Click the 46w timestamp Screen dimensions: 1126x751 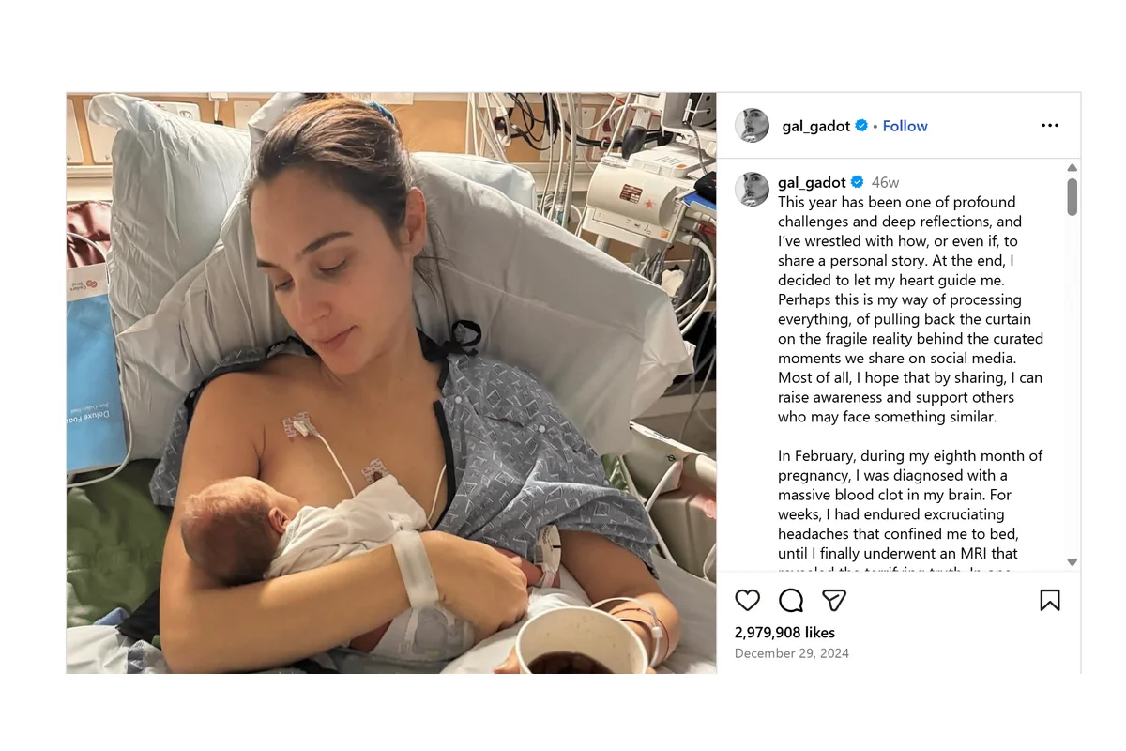(885, 182)
